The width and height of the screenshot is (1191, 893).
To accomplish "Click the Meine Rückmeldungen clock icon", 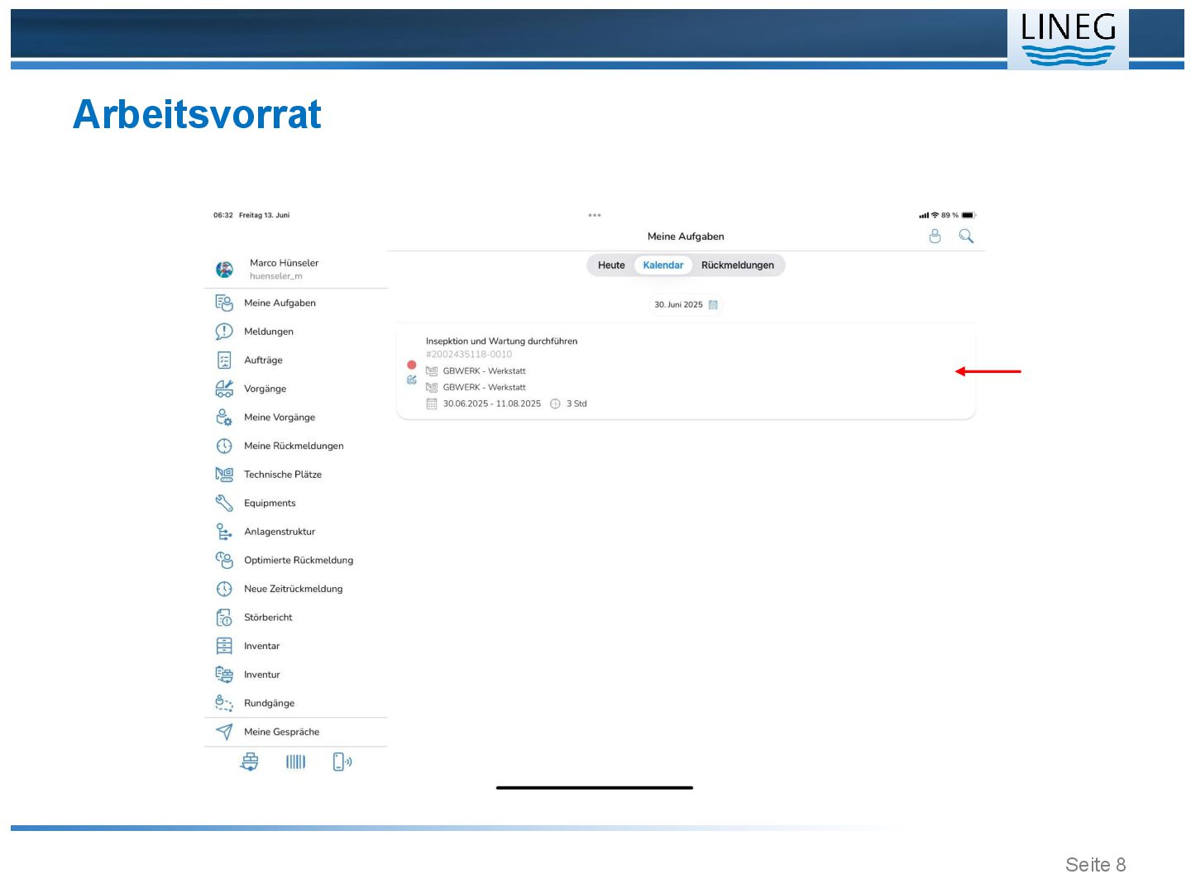I will pos(224,446).
